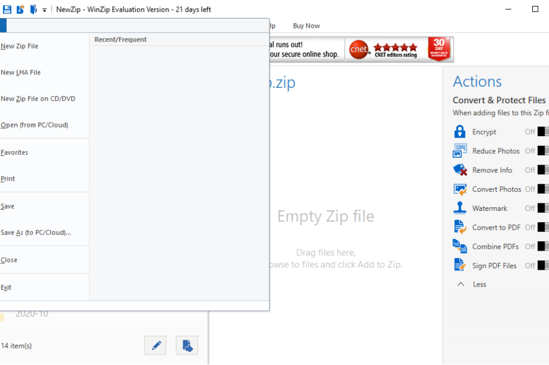
Task: Click the Encrypt padlock icon
Action: pyautogui.click(x=460, y=132)
